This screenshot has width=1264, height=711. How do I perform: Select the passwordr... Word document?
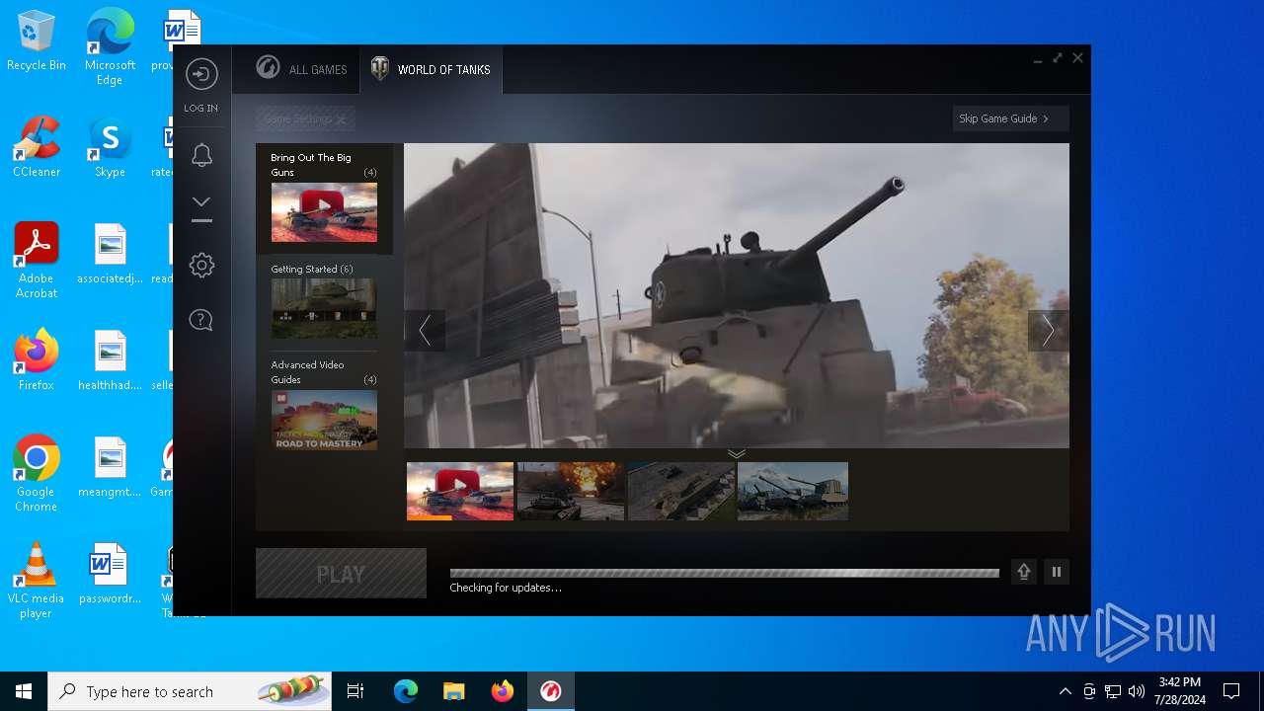point(110,574)
